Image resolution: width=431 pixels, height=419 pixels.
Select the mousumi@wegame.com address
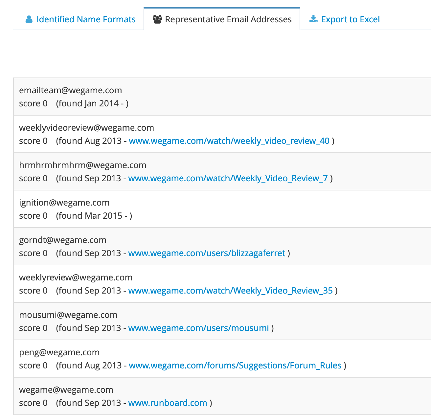68,315
